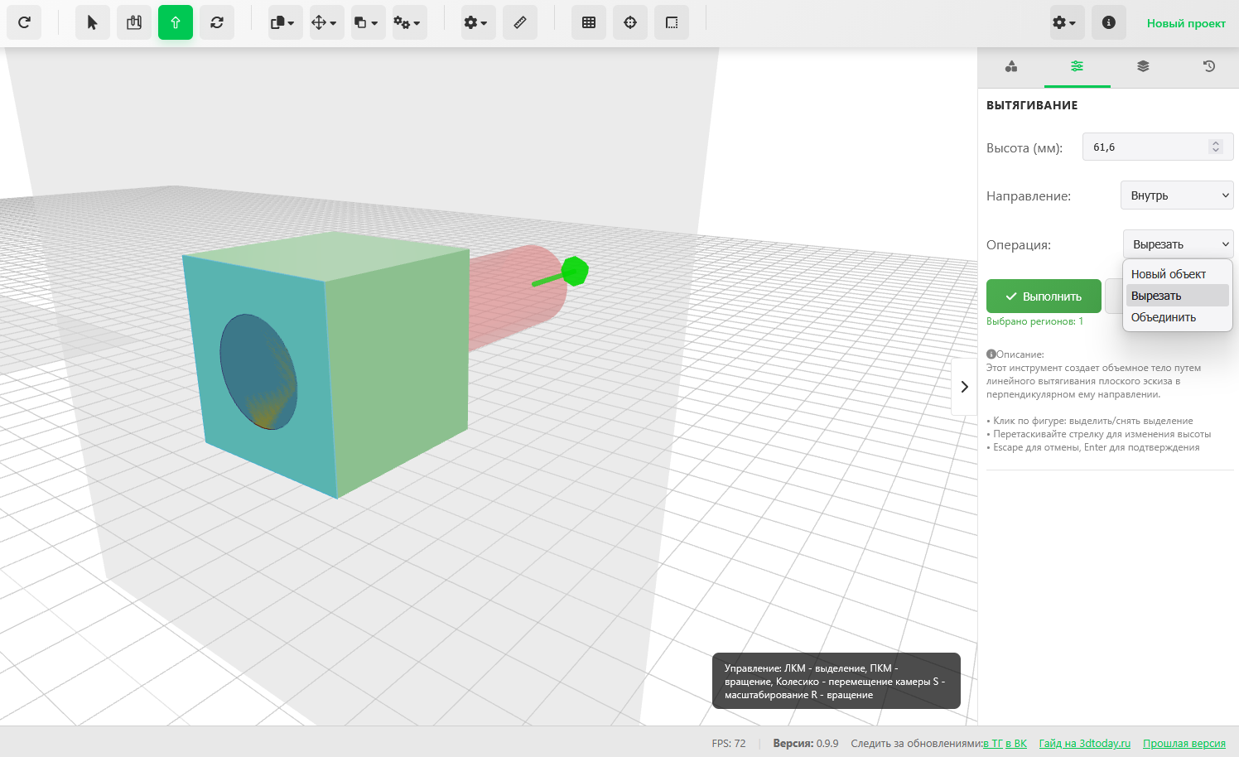Open the Направление dropdown

[1177, 195]
